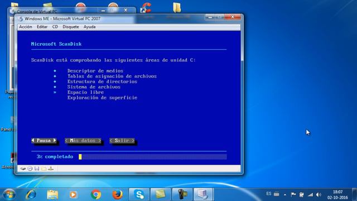The image size is (357, 201).
Task: Click the ScanDisk progress bar
Action: point(152,156)
